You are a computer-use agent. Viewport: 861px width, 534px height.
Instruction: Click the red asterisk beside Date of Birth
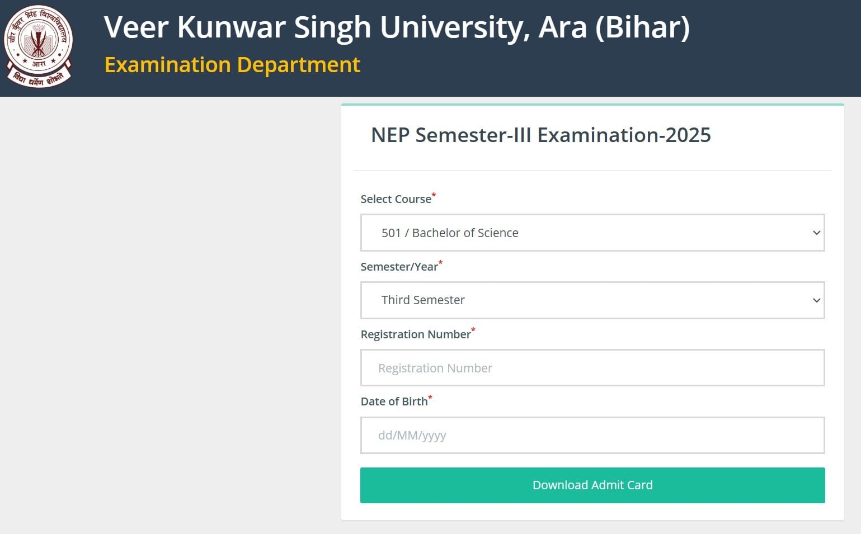click(x=430, y=398)
